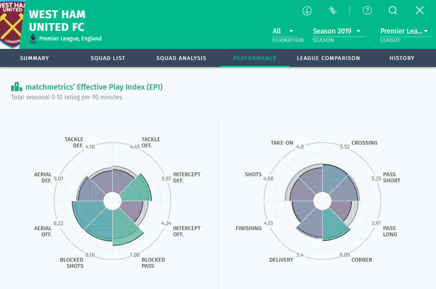Click the TAKE-ON radar label
The width and height of the screenshot is (436, 289).
point(282,143)
